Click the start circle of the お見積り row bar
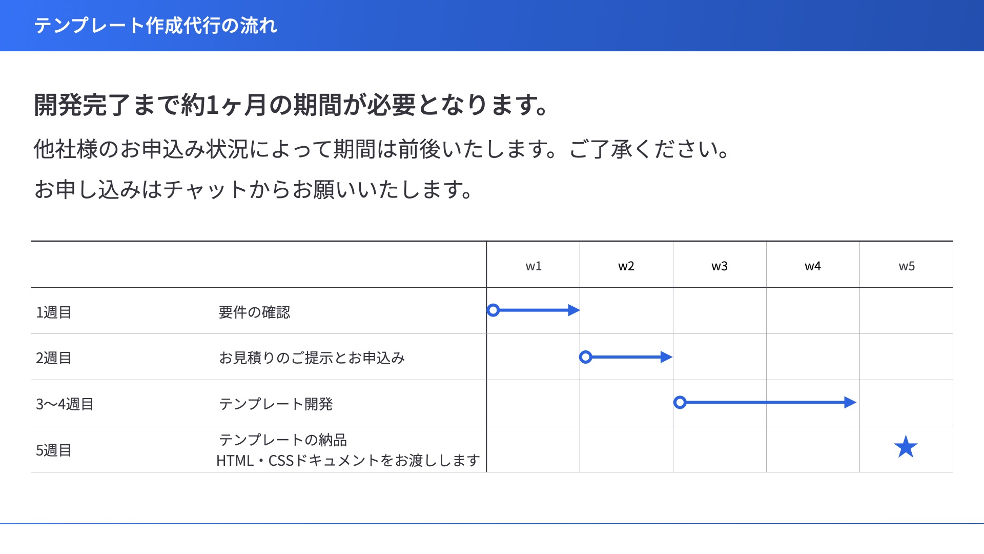Screen dimensions: 984x554 tap(586, 357)
